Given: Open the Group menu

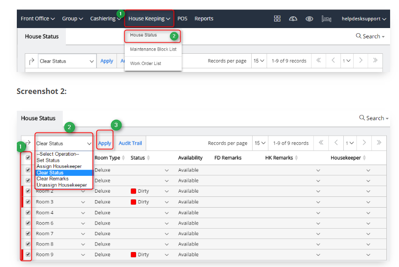Looking at the screenshot, I should (x=72, y=19).
